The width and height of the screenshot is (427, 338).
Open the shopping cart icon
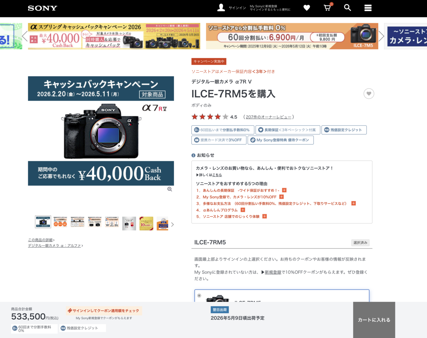click(x=327, y=8)
